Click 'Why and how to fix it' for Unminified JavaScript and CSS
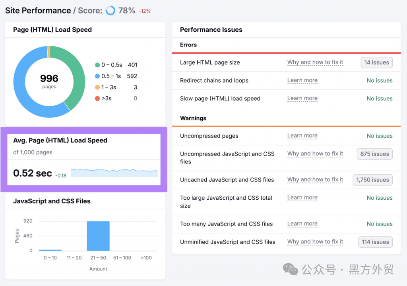 pyautogui.click(x=315, y=241)
